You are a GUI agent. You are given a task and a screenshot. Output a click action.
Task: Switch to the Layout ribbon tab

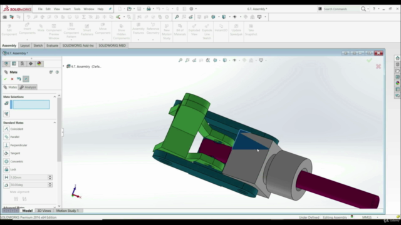click(25, 46)
